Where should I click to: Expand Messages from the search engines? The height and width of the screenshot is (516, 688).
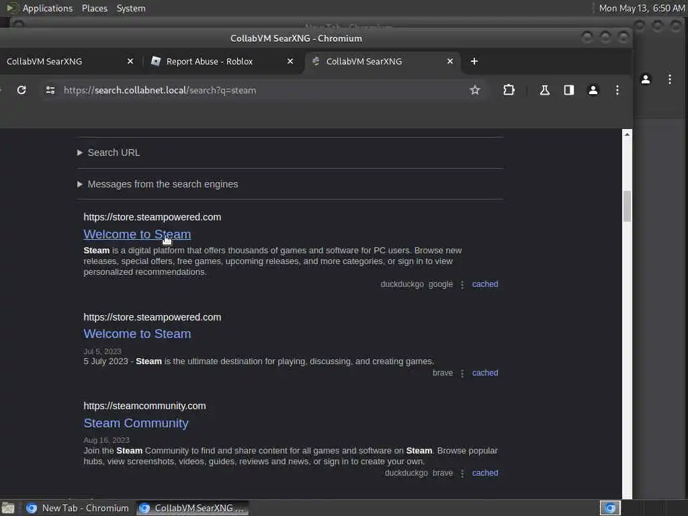158,184
